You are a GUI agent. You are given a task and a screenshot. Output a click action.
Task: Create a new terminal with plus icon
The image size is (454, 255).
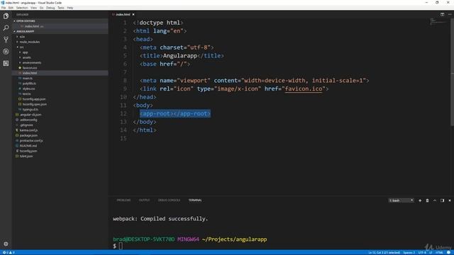pos(420,200)
